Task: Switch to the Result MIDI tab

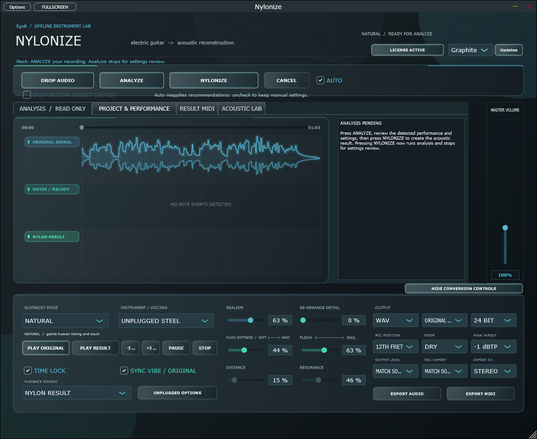Action: point(197,108)
